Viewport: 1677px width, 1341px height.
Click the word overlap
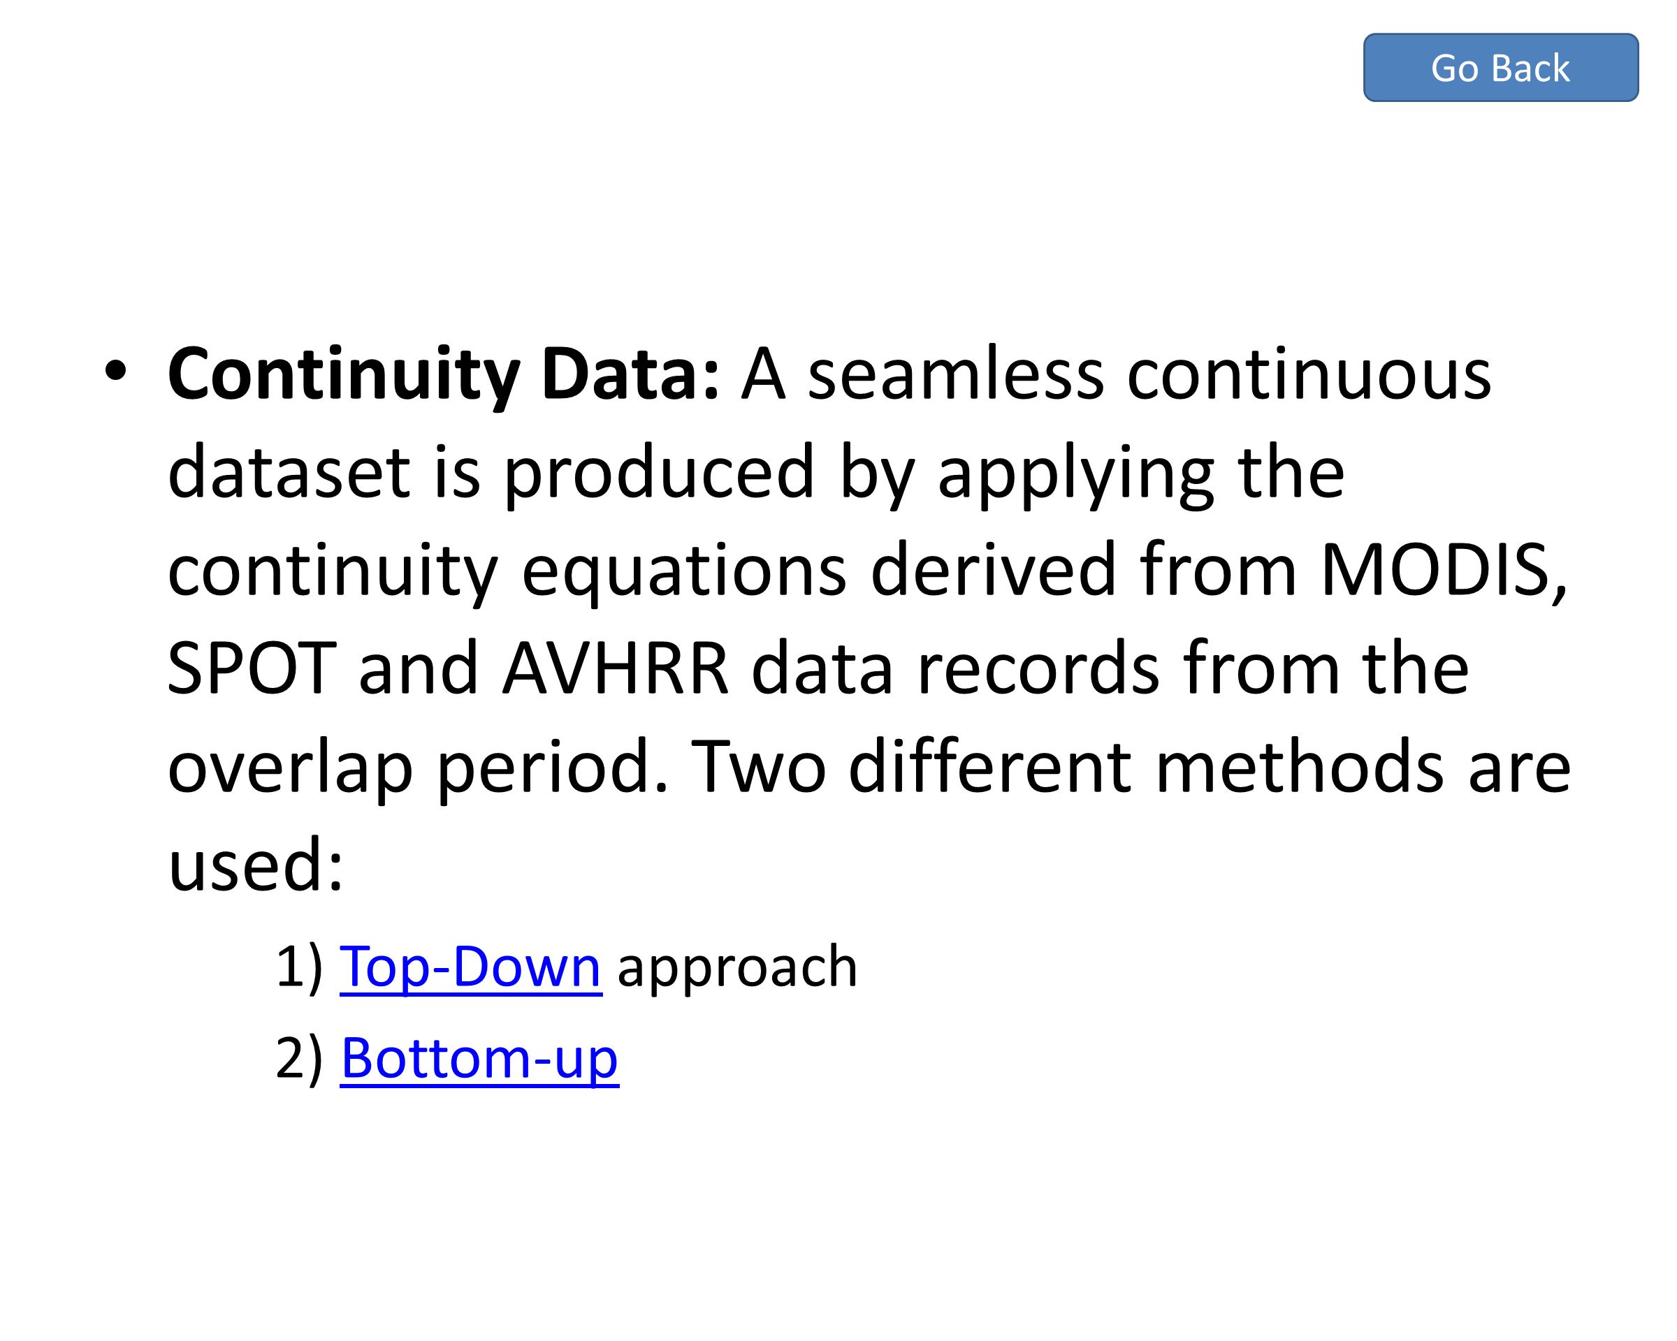290,768
